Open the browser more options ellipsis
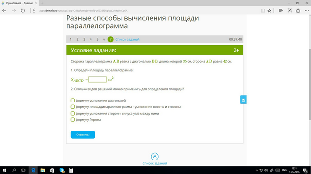 (x=307, y=11)
